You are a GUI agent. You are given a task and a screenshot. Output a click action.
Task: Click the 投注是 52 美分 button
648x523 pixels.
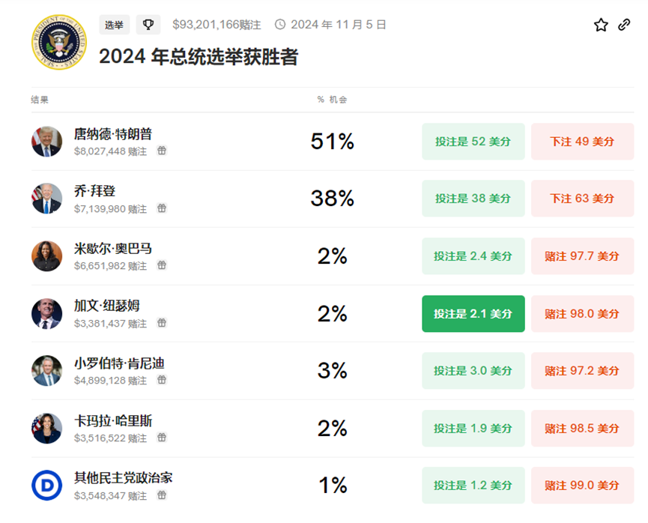(473, 142)
